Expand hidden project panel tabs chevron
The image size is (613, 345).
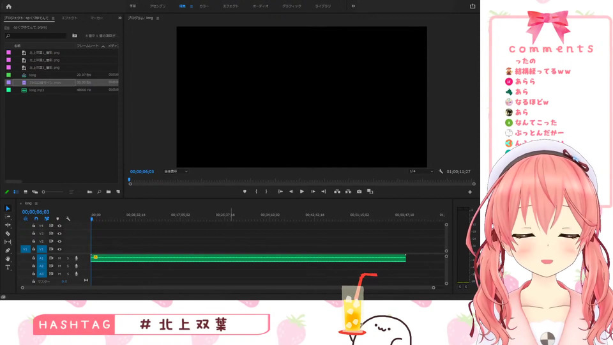(119, 18)
